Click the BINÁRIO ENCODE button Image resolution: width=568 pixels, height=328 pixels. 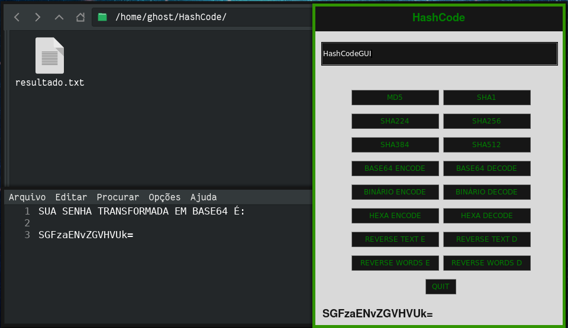coord(395,192)
